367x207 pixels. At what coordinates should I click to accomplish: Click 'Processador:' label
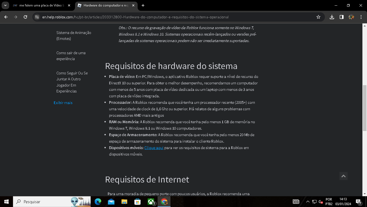point(120,102)
